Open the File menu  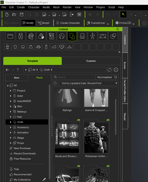[x=4, y=7]
